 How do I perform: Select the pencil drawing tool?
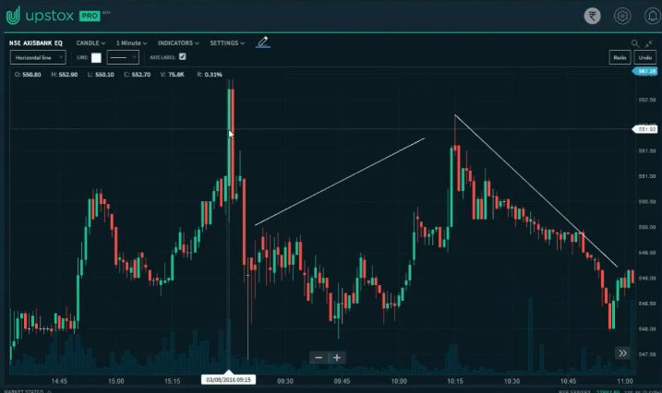(263, 42)
